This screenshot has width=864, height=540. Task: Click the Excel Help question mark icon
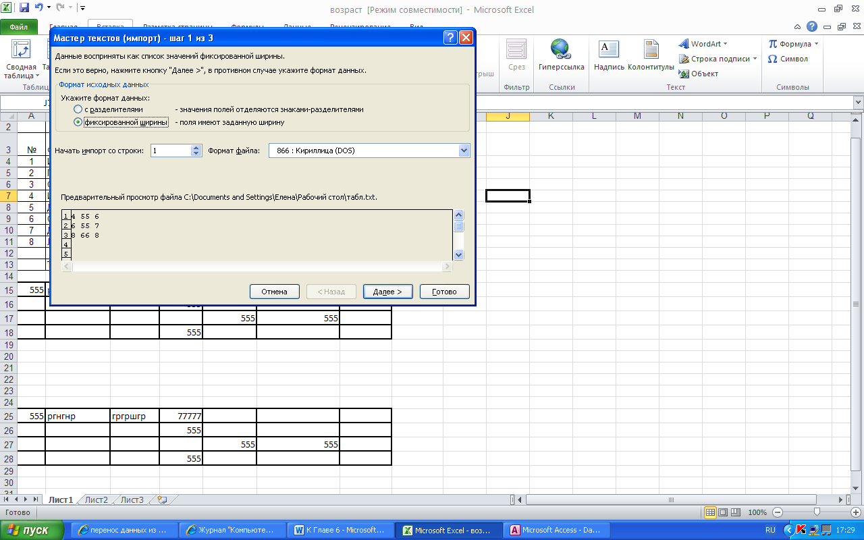[x=813, y=26]
